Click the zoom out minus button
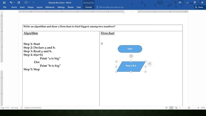This screenshot has width=206, height=116. (180, 108)
